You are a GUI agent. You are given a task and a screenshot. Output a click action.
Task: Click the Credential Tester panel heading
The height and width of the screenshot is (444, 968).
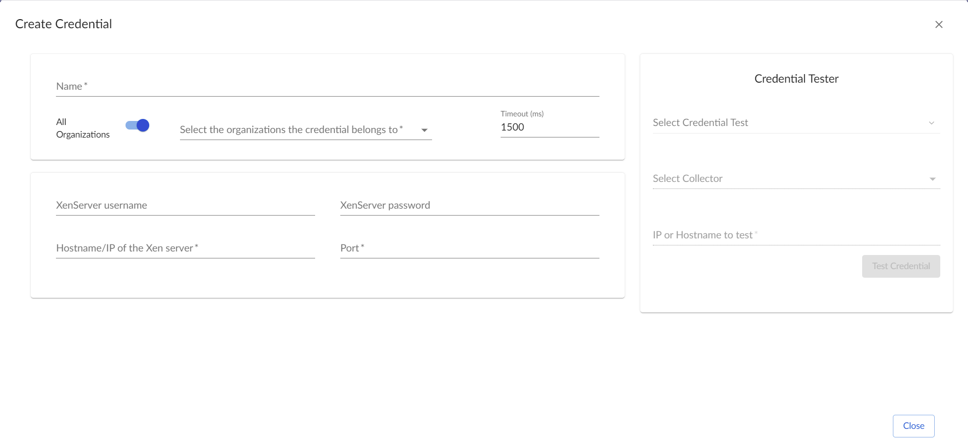pyautogui.click(x=796, y=79)
